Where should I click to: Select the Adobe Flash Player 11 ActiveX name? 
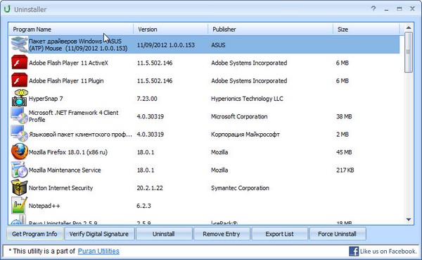[68, 63]
